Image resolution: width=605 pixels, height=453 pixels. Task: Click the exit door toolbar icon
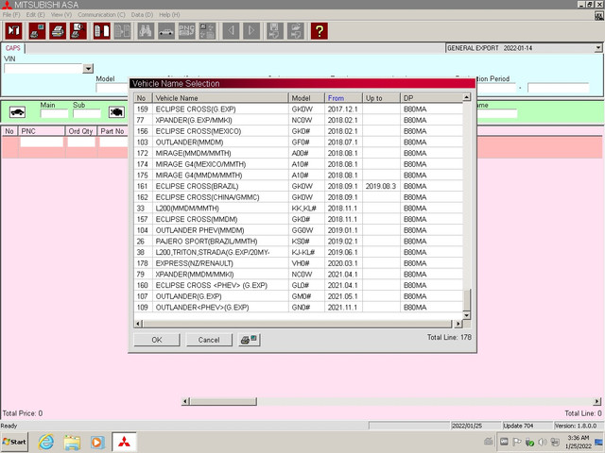click(x=13, y=31)
